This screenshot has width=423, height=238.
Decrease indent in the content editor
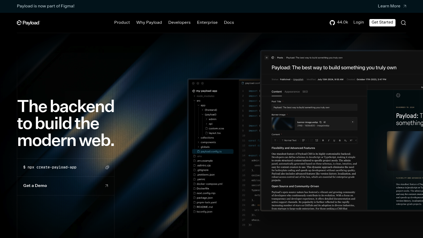pos(311,140)
